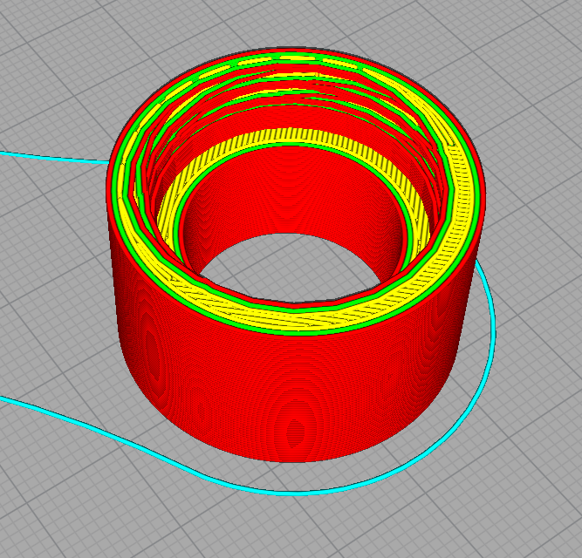Image resolution: width=582 pixels, height=558 pixels.
Task: Click the cyan skirt line at upper left
Action: (x=52, y=158)
